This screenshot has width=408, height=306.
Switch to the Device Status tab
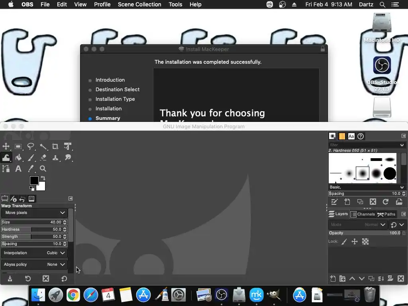(14, 199)
